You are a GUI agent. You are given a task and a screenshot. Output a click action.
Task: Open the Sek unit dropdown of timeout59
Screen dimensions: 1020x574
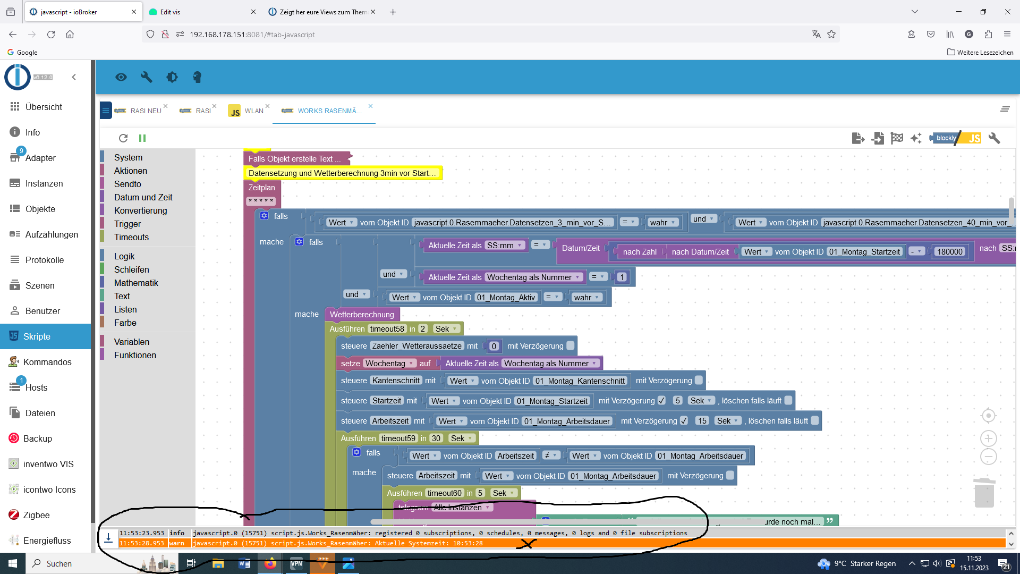462,438
